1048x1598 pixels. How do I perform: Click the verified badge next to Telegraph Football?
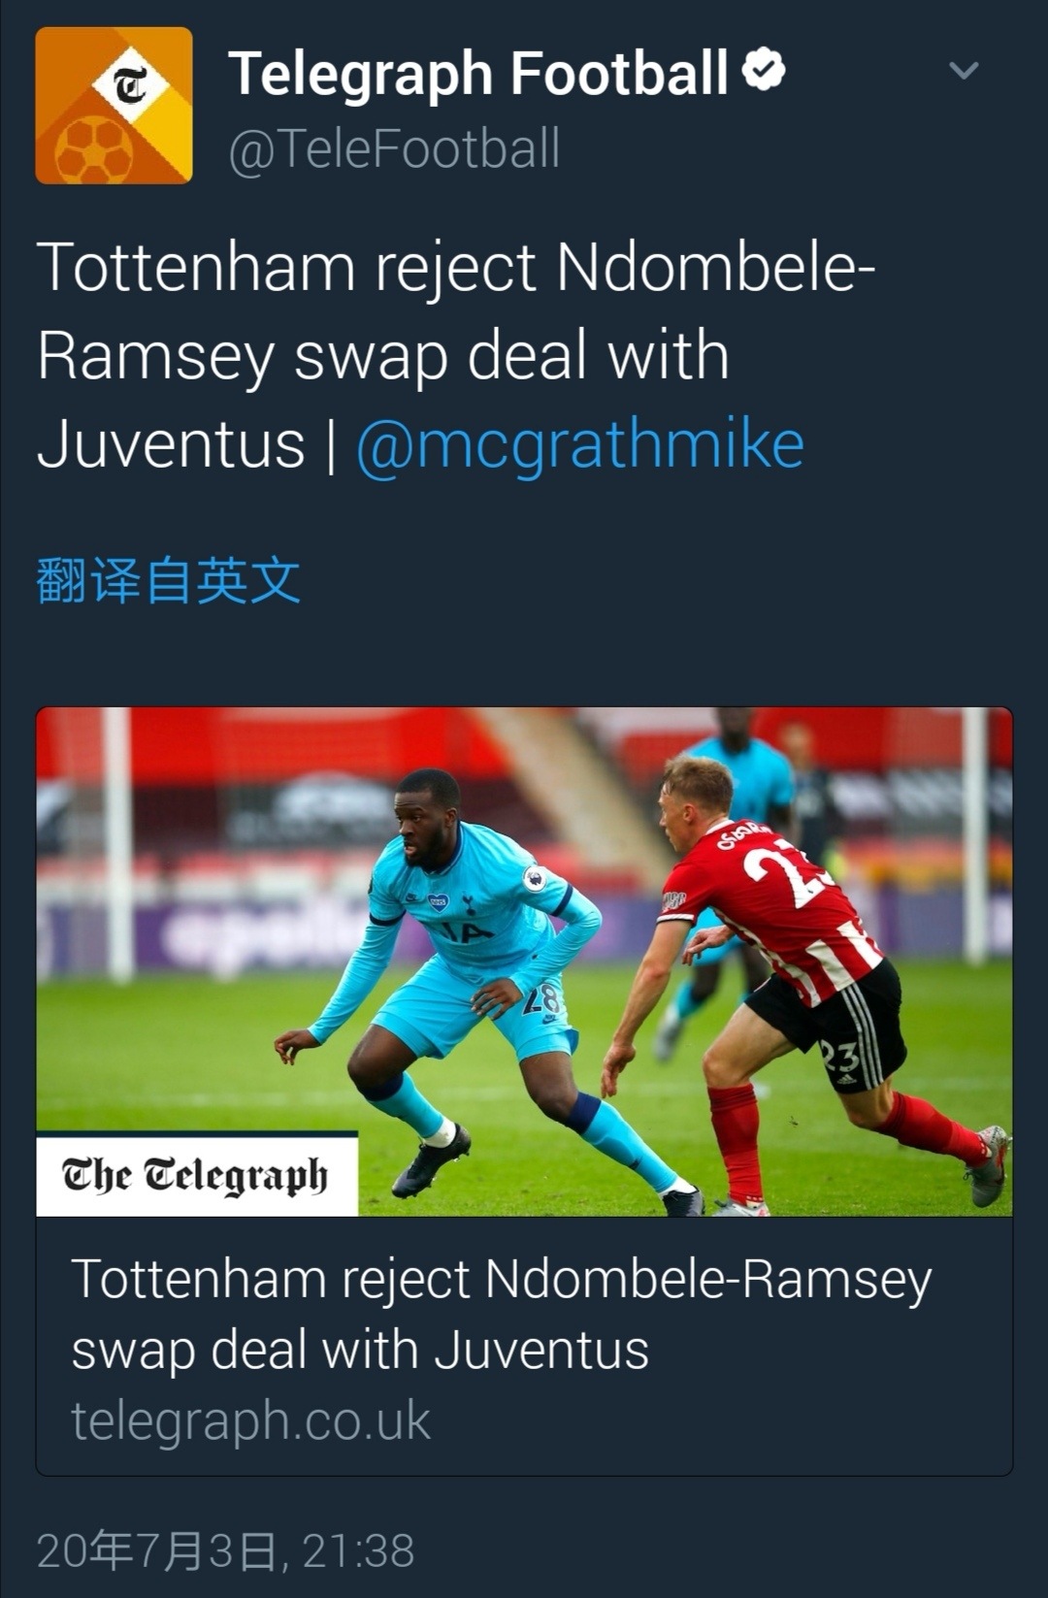764,70
